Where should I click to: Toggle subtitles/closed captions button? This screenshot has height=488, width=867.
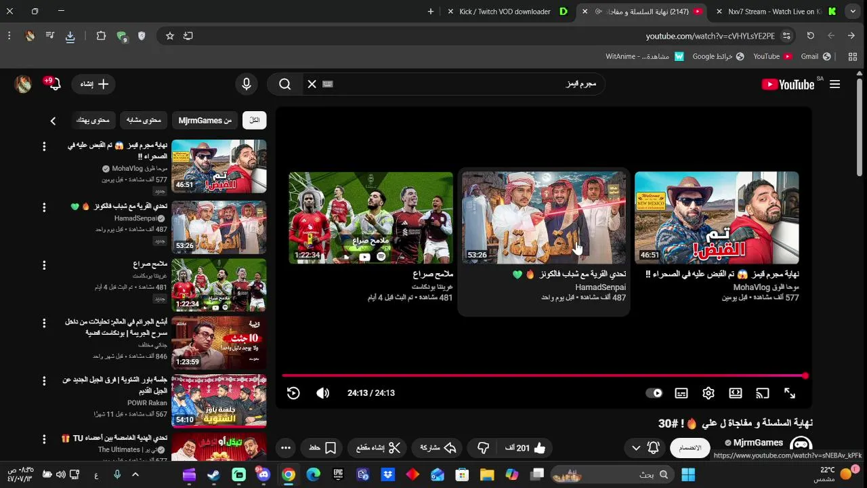681,393
